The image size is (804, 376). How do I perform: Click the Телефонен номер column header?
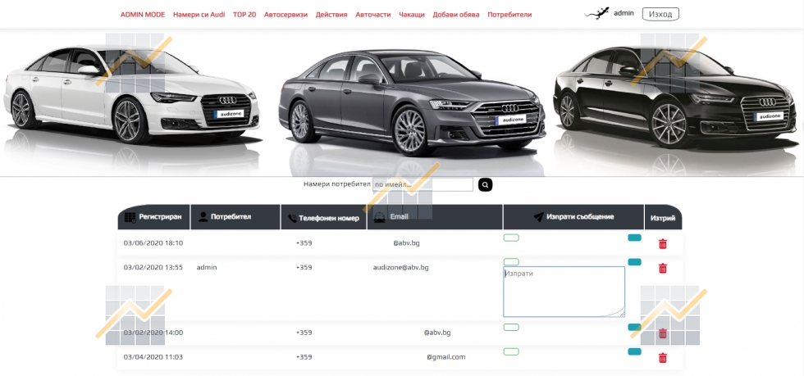(x=324, y=218)
